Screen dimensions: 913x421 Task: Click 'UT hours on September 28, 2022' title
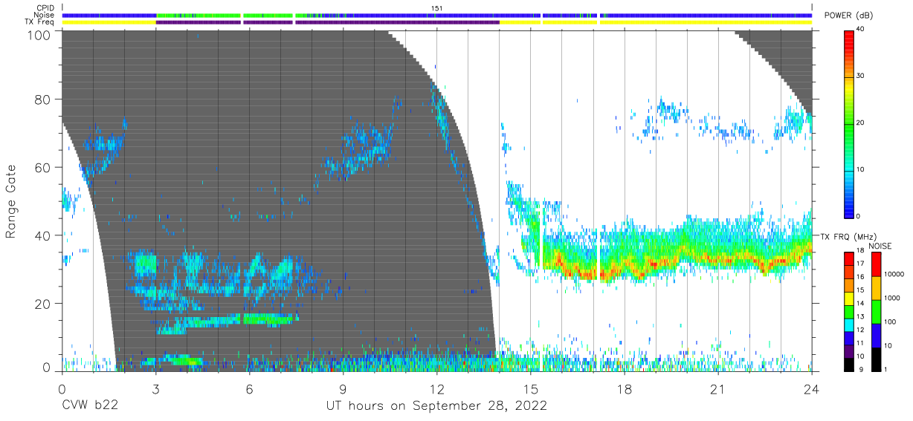(436, 406)
